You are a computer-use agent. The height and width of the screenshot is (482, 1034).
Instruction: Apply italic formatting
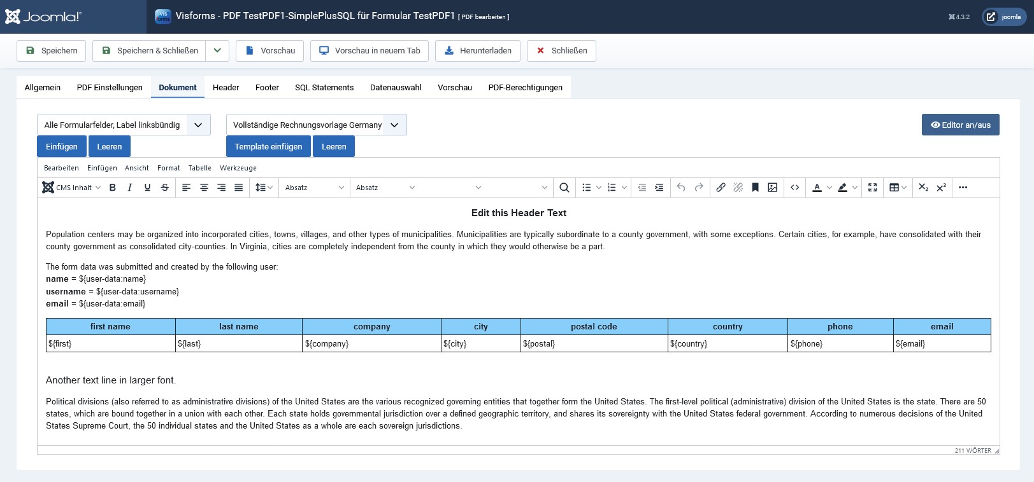[x=130, y=188]
